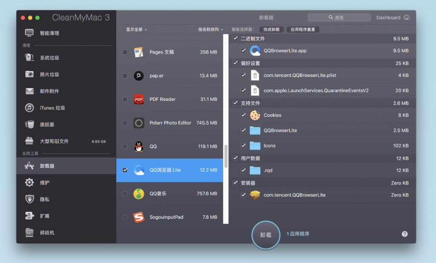This screenshot has width=436, height=263.
Task: Click the Dashboard gauge icon
Action: 407,17
